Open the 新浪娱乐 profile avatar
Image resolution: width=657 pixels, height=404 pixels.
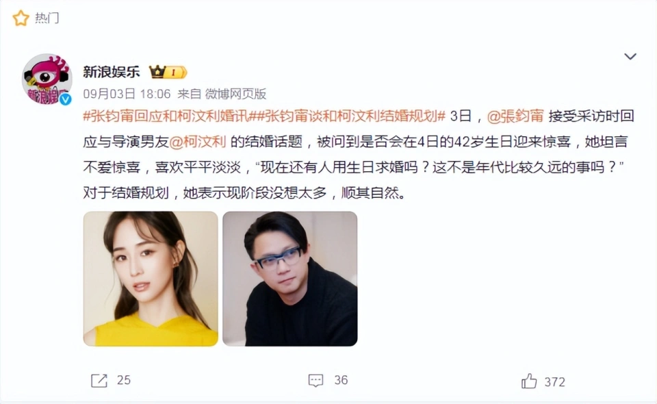pos(47,79)
